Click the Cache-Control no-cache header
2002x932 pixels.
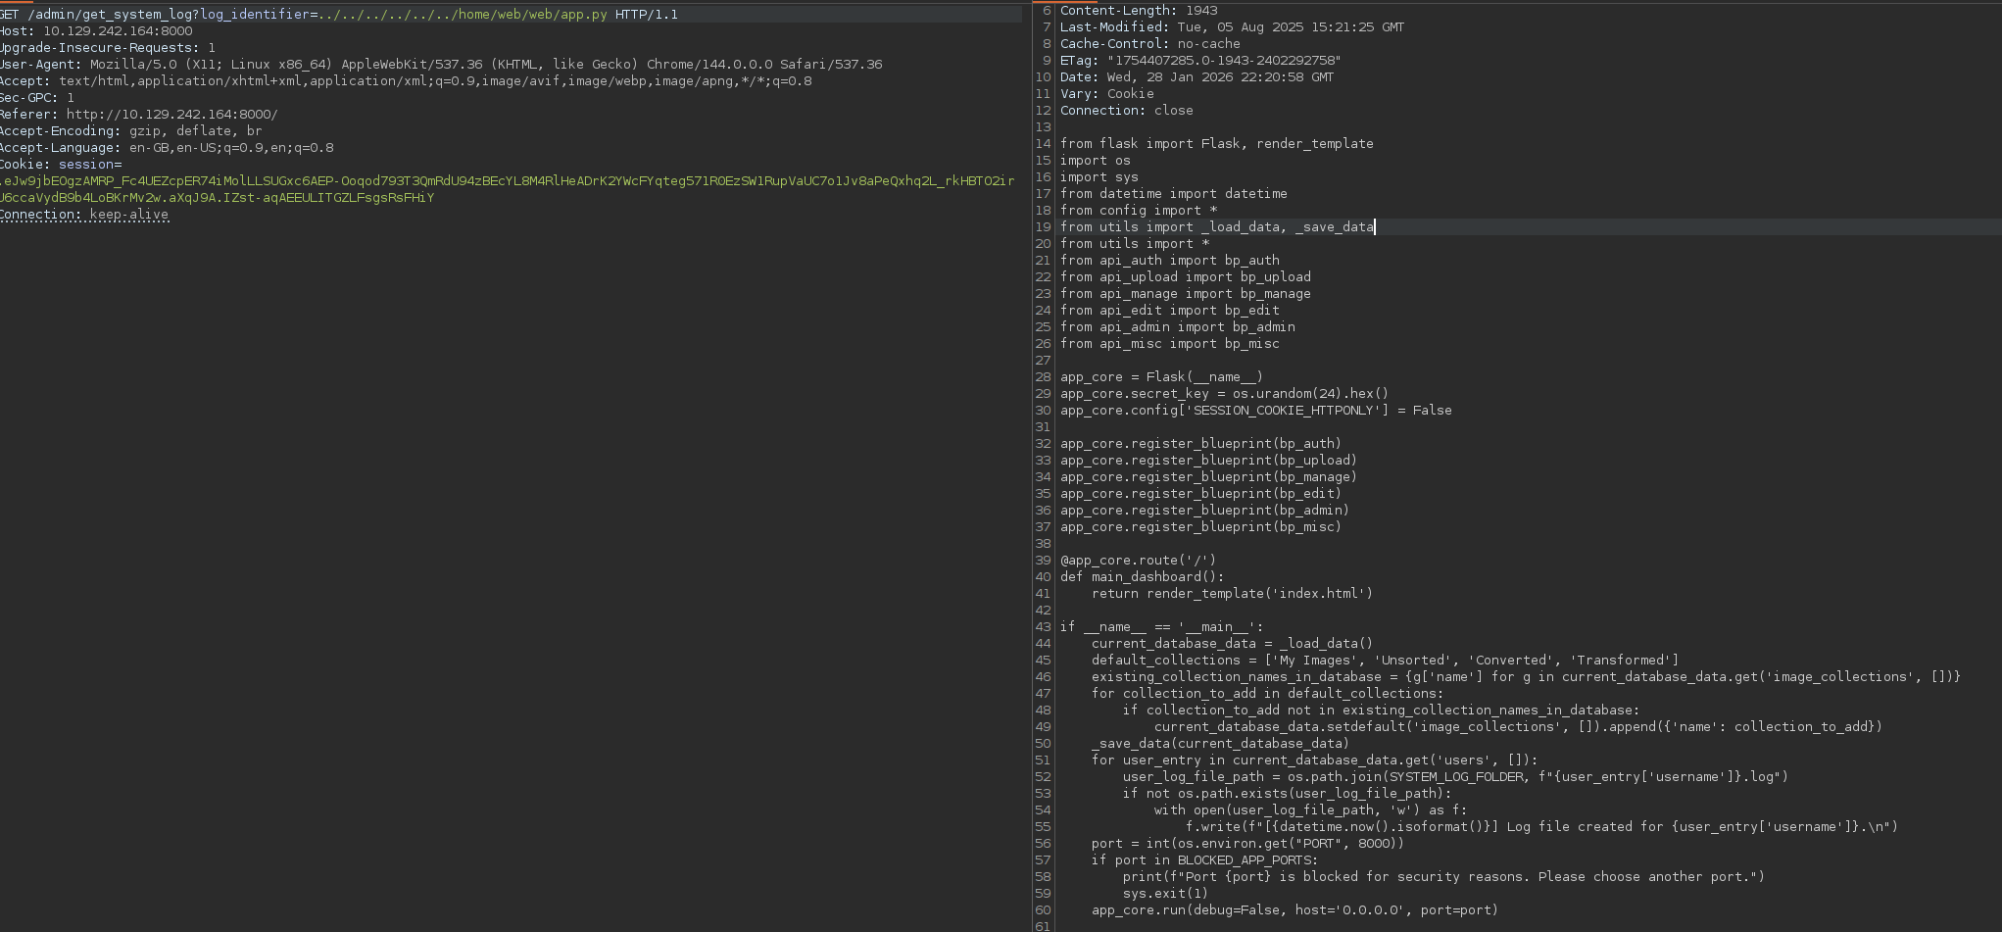[1150, 44]
